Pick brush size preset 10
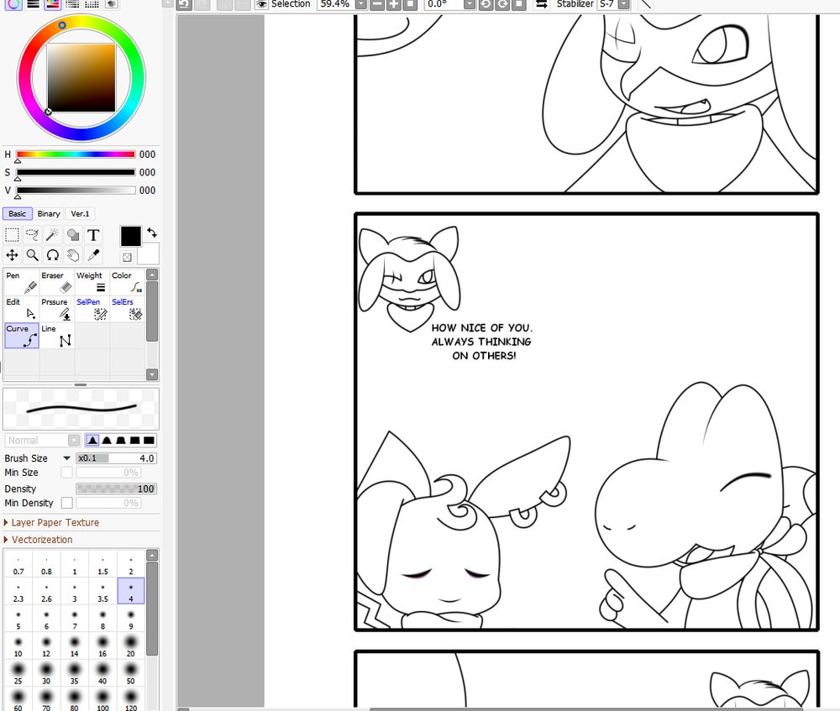This screenshot has height=711, width=840. click(x=18, y=646)
